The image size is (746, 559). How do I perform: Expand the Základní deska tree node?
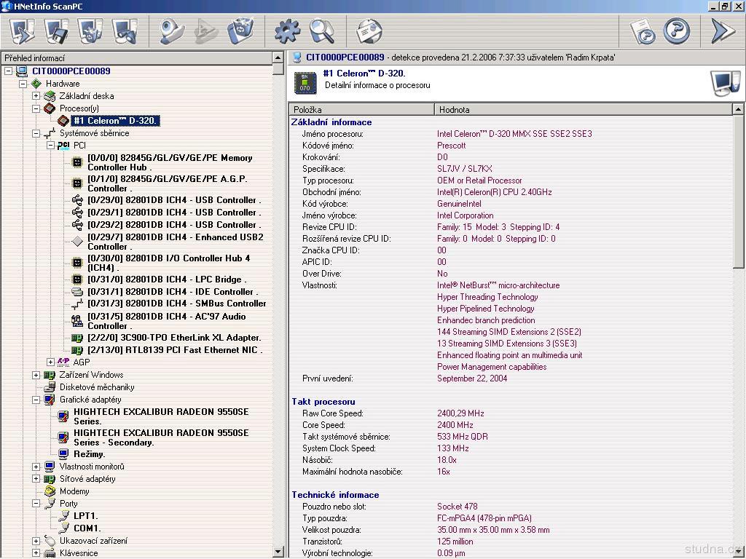36,96
